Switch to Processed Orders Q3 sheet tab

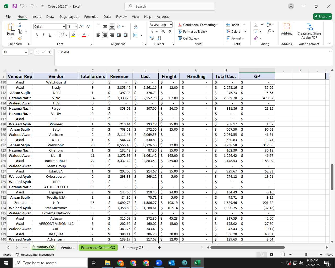pos(98,248)
